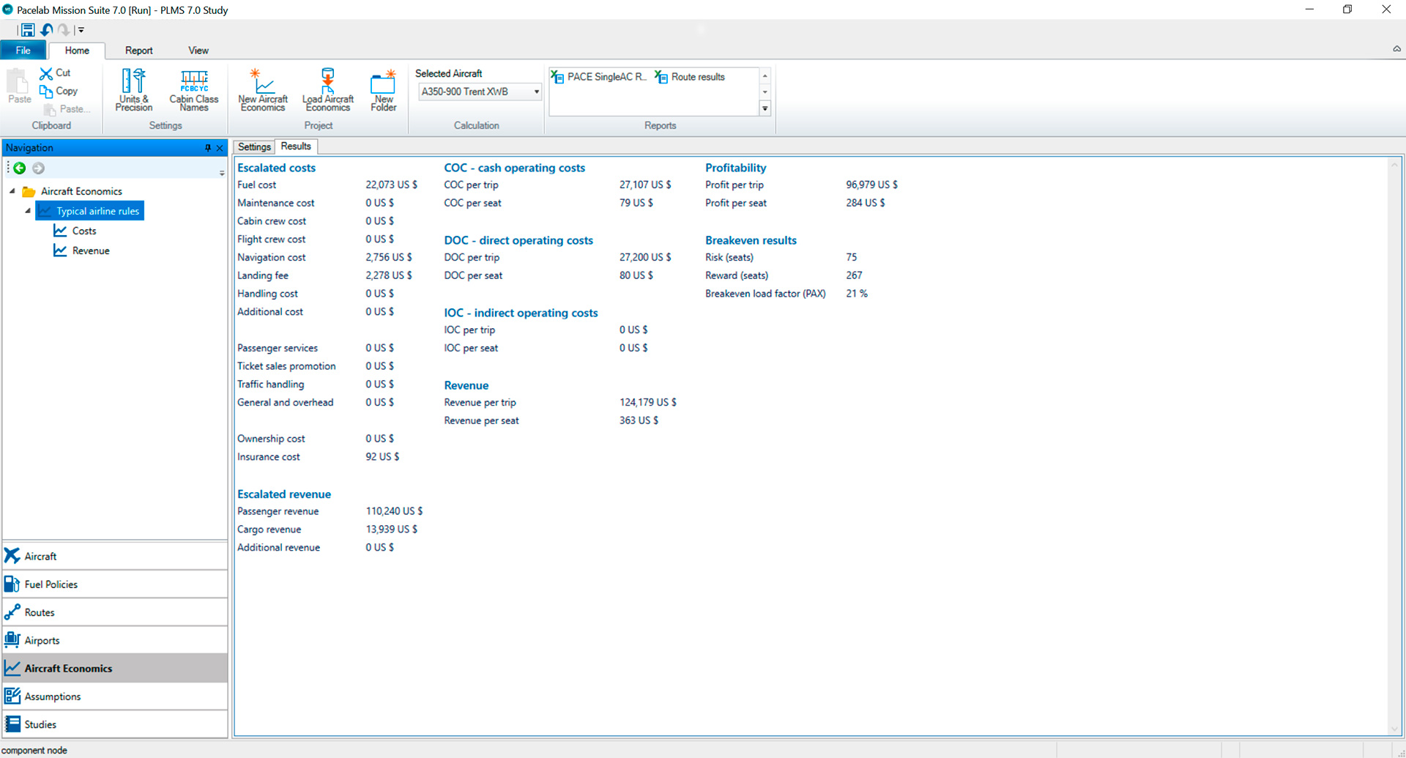
Task: Open the PACE SingleAC R.. report
Action: (599, 77)
